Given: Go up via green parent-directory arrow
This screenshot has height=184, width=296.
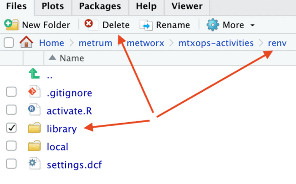Looking at the screenshot, I should tap(34, 74).
